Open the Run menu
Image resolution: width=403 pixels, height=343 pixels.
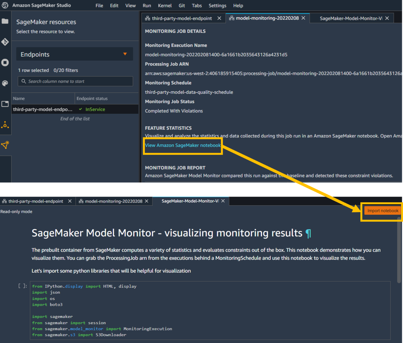pyautogui.click(x=147, y=6)
